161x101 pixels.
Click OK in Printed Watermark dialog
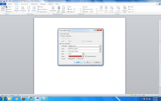click(x=88, y=62)
